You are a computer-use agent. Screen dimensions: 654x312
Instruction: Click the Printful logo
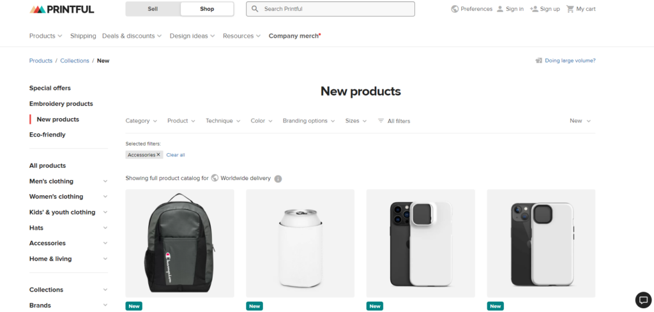point(62,9)
